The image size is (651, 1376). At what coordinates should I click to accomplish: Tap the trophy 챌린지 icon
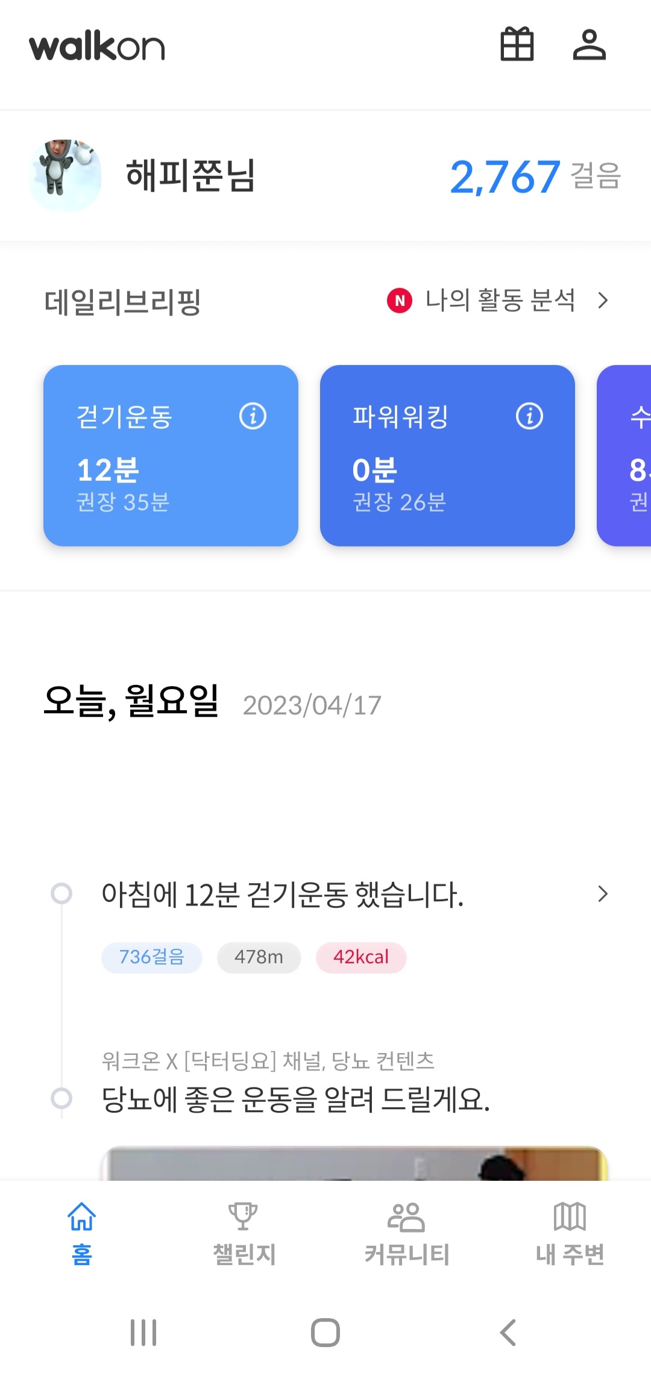click(x=244, y=1217)
